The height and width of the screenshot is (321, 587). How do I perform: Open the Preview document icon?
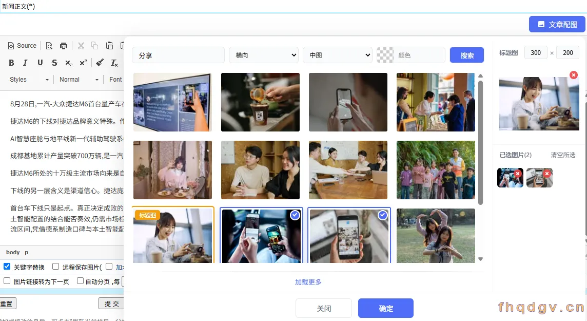coord(49,46)
